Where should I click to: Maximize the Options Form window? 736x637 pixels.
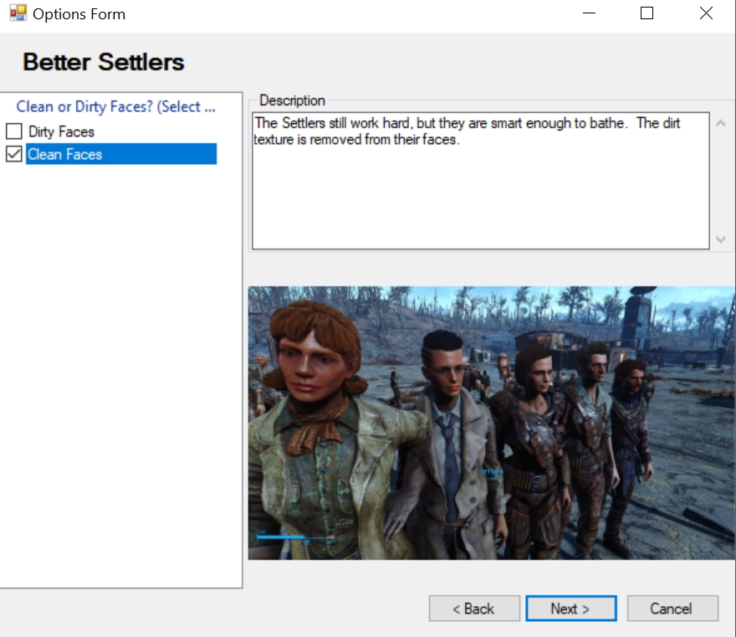click(x=647, y=13)
